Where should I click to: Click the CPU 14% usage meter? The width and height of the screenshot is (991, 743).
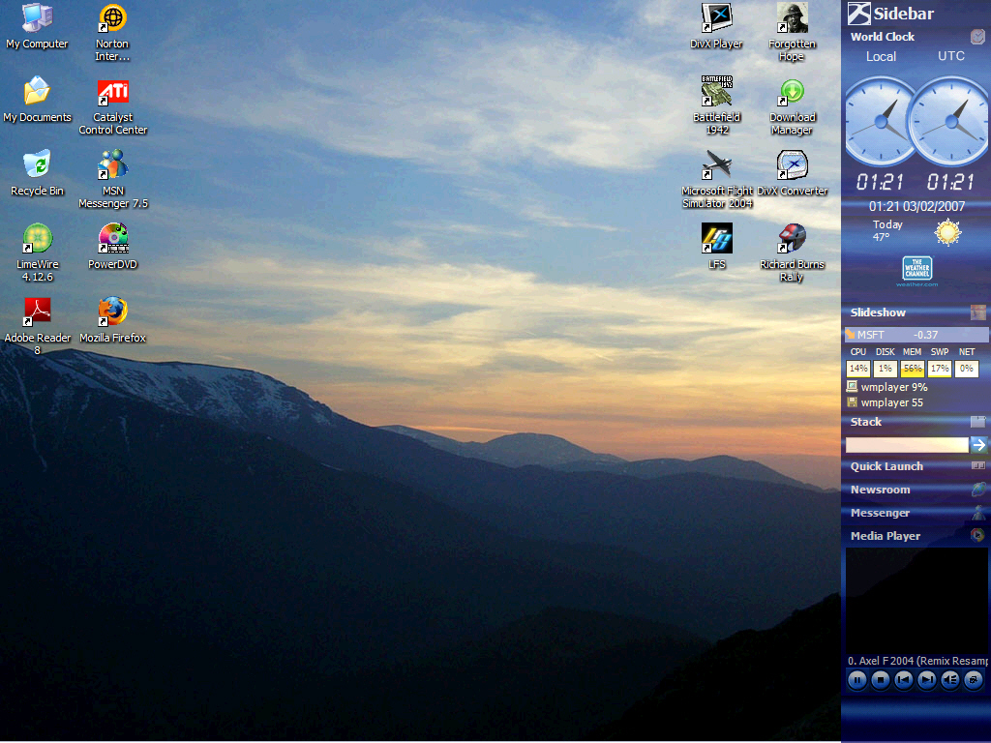tap(858, 369)
